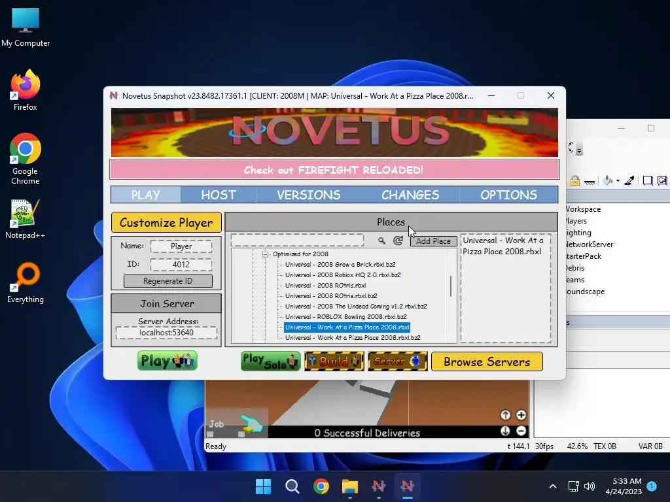Click the dropper tool in studio toolbar
This screenshot has height=502, width=670.
pos(629,180)
